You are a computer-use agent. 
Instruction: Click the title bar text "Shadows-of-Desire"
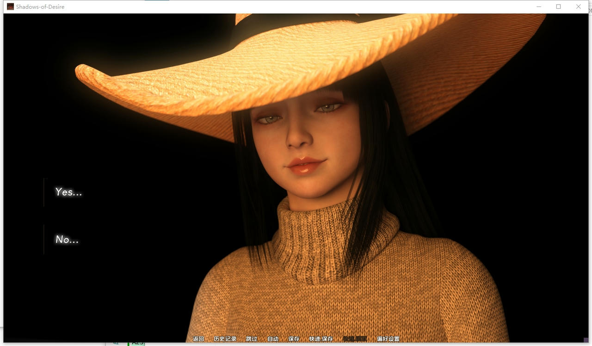(x=40, y=6)
